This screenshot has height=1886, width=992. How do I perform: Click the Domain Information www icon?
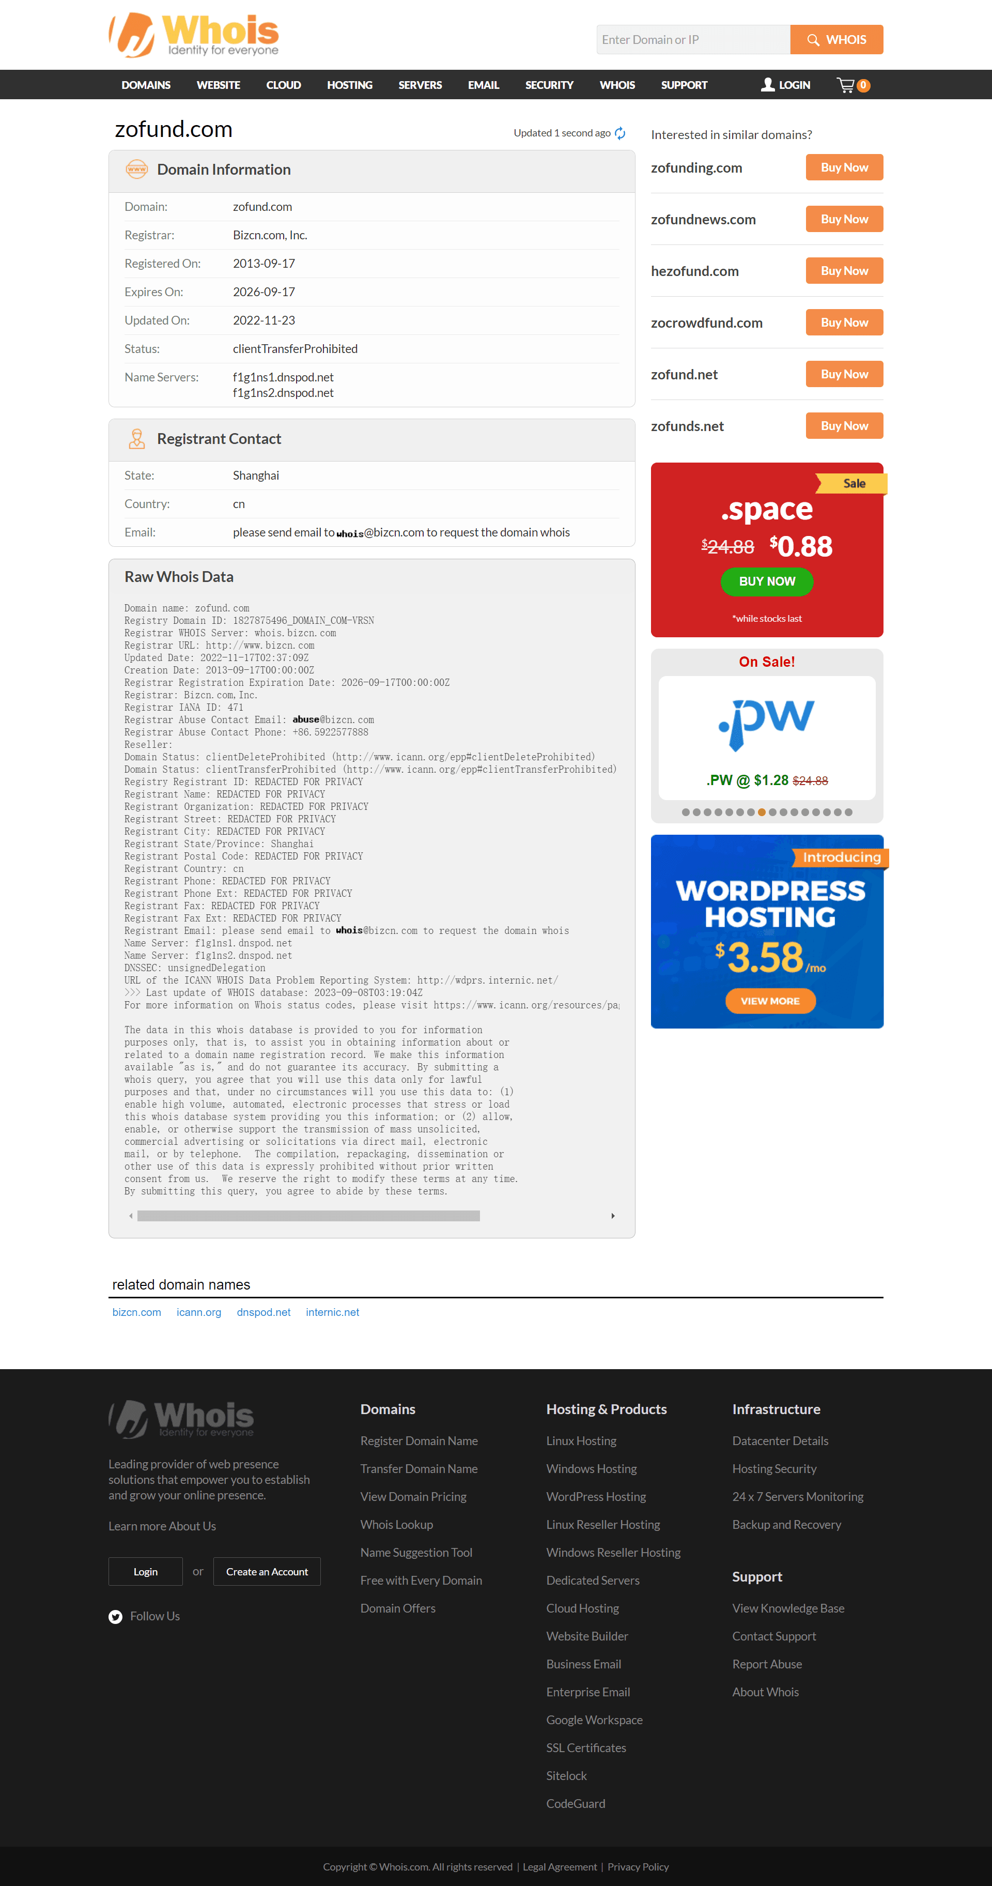click(136, 169)
